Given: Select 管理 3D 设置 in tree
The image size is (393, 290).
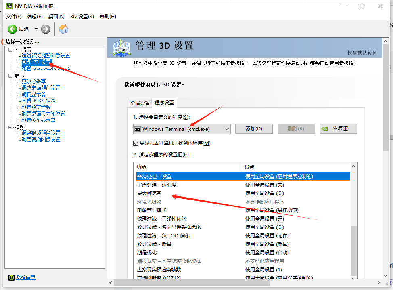Looking at the screenshot, I should (x=37, y=62).
